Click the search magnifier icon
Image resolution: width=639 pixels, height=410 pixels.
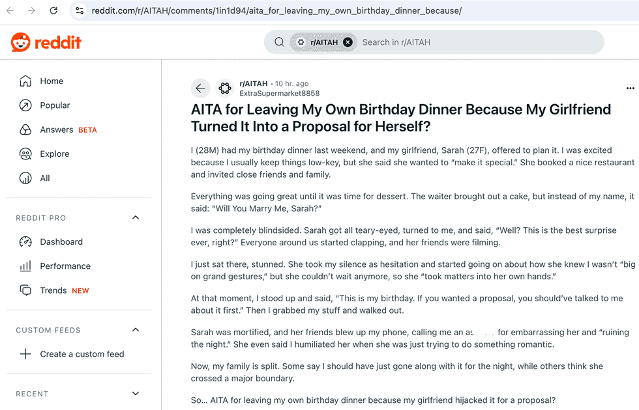[279, 42]
